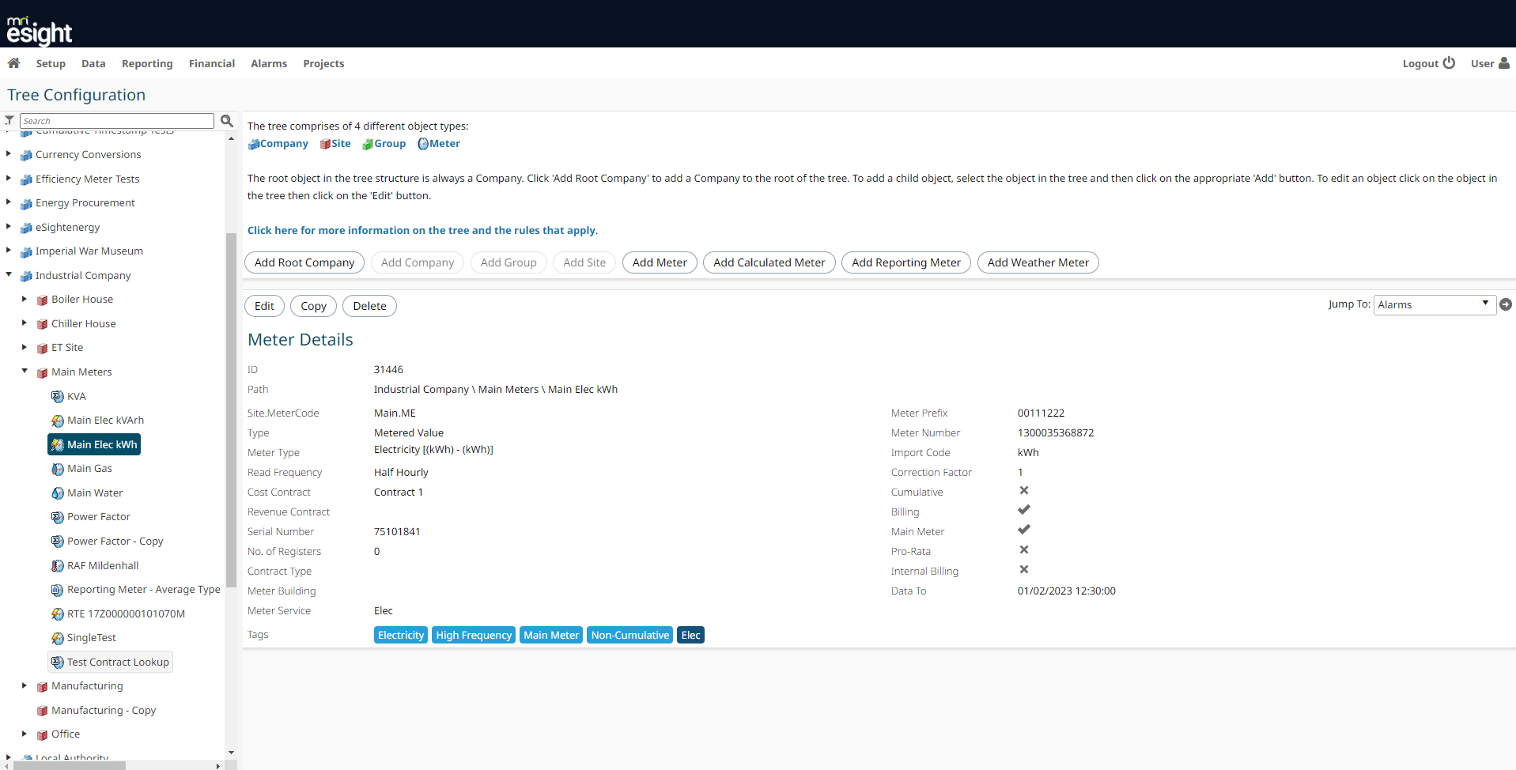Click the Edit button
Image resolution: width=1516 pixels, height=770 pixels.
tap(264, 306)
